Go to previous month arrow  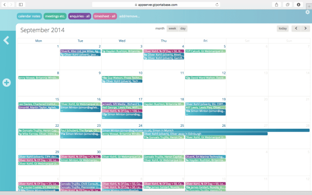296,28
